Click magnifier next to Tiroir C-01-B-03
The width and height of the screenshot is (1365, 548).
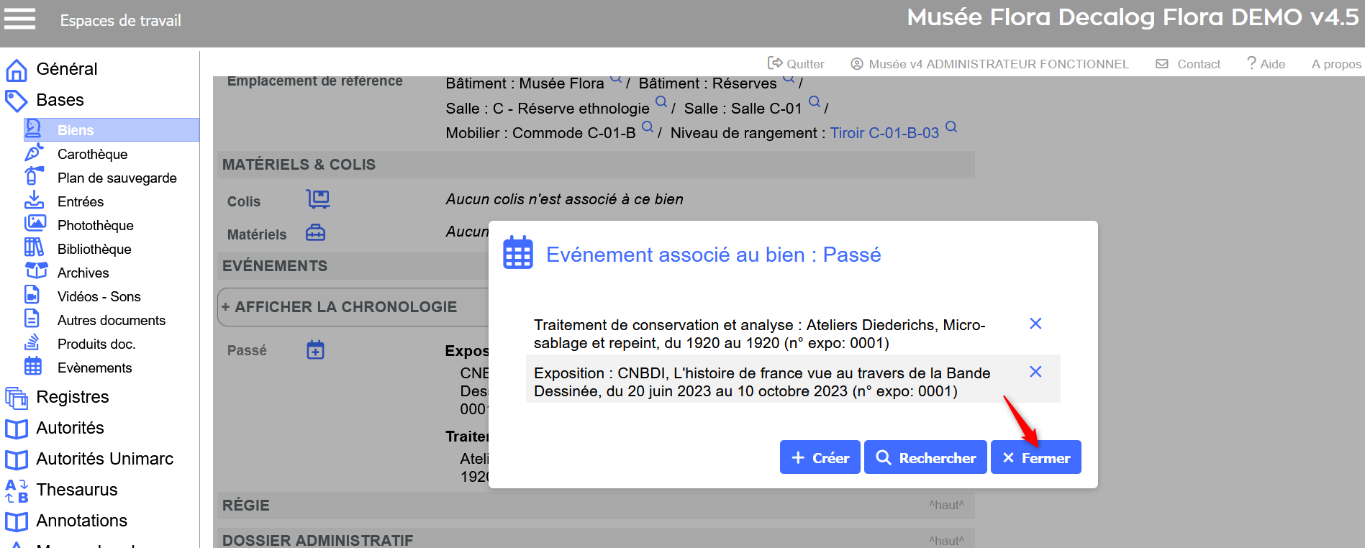point(951,127)
